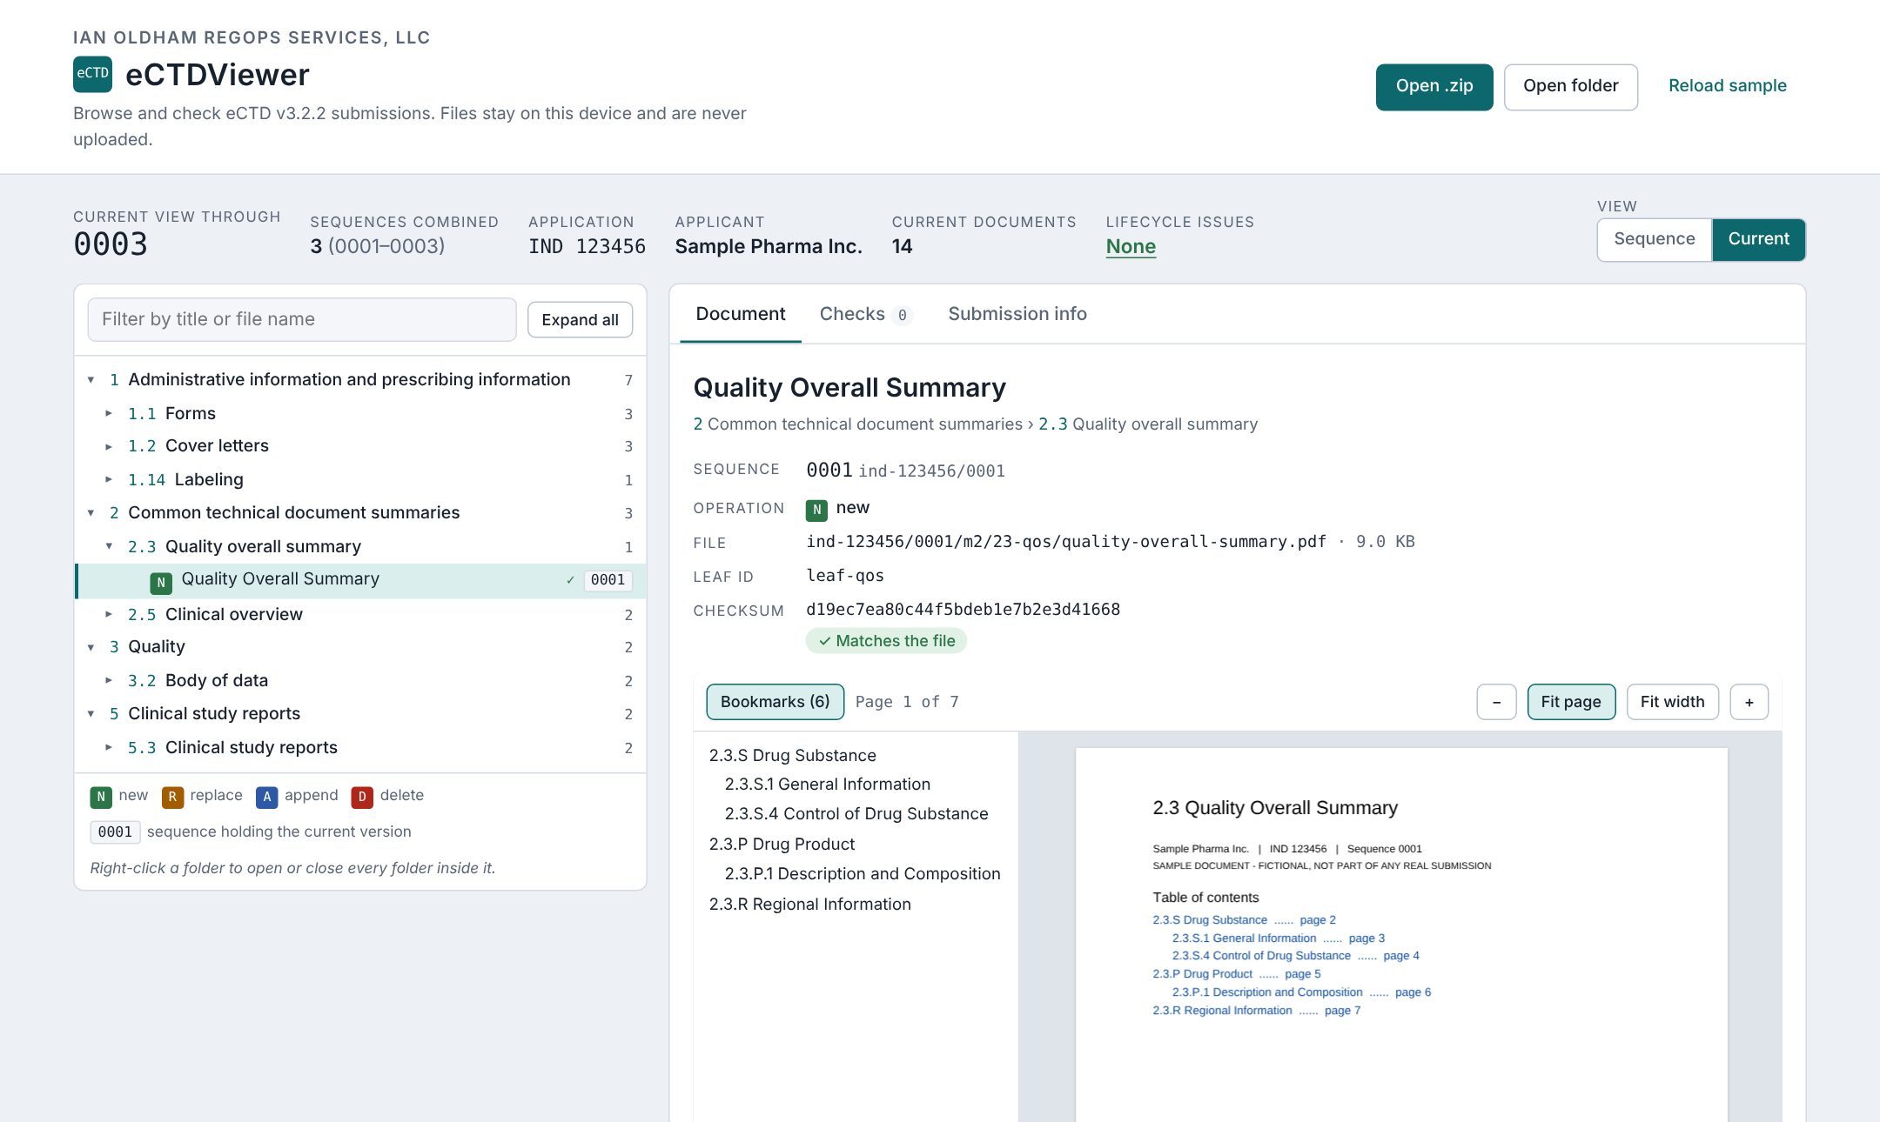Expand the 2.5 Clinical overview folder
The width and height of the screenshot is (1880, 1122).
109,614
